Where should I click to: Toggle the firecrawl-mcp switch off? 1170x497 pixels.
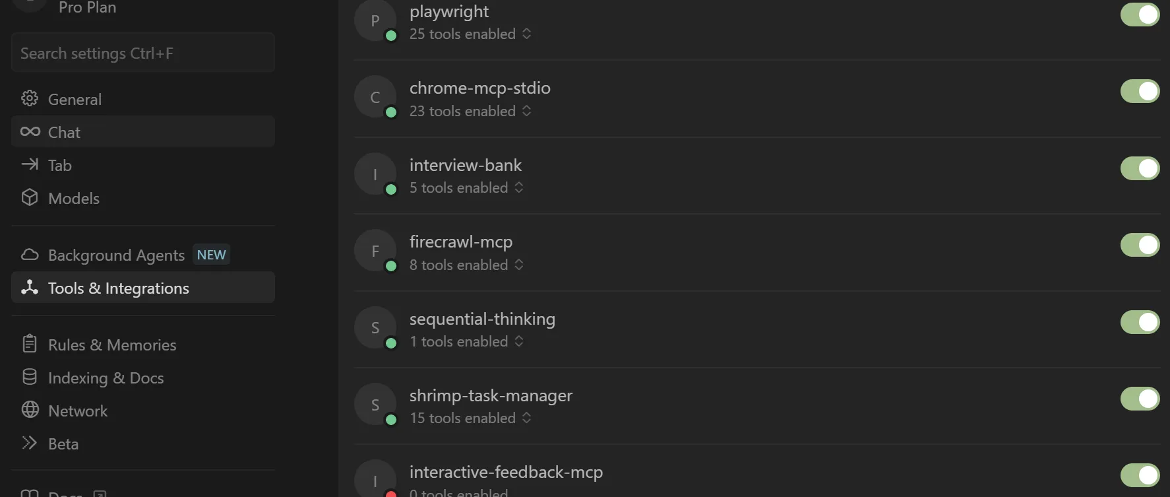tap(1140, 245)
